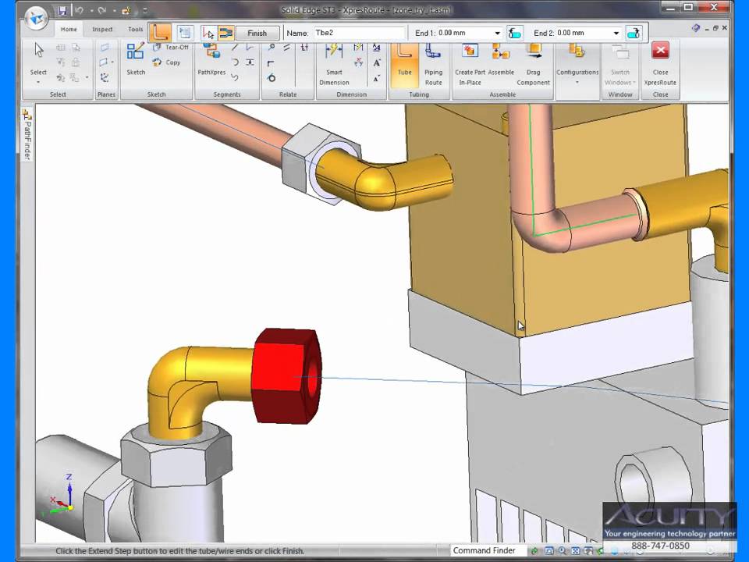The image size is (749, 562).
Task: Click the Copy sketch command
Action: (166, 62)
